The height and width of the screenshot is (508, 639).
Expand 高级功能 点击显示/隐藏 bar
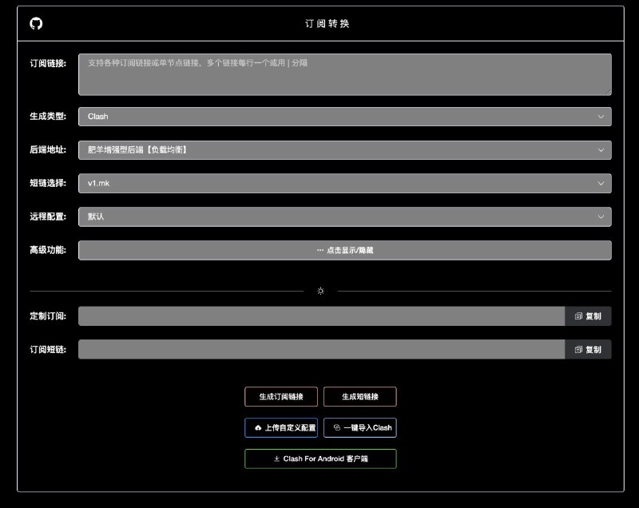pos(345,250)
